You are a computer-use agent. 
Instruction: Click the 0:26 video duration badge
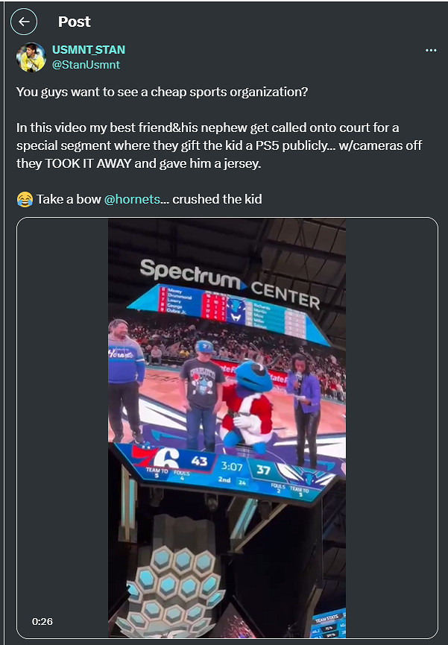pos(42,621)
